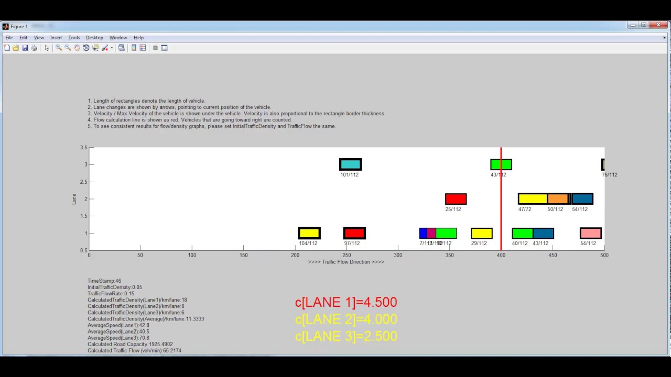The height and width of the screenshot is (377, 671).
Task: Insert a legend via toolbar icon
Action: coord(143,48)
